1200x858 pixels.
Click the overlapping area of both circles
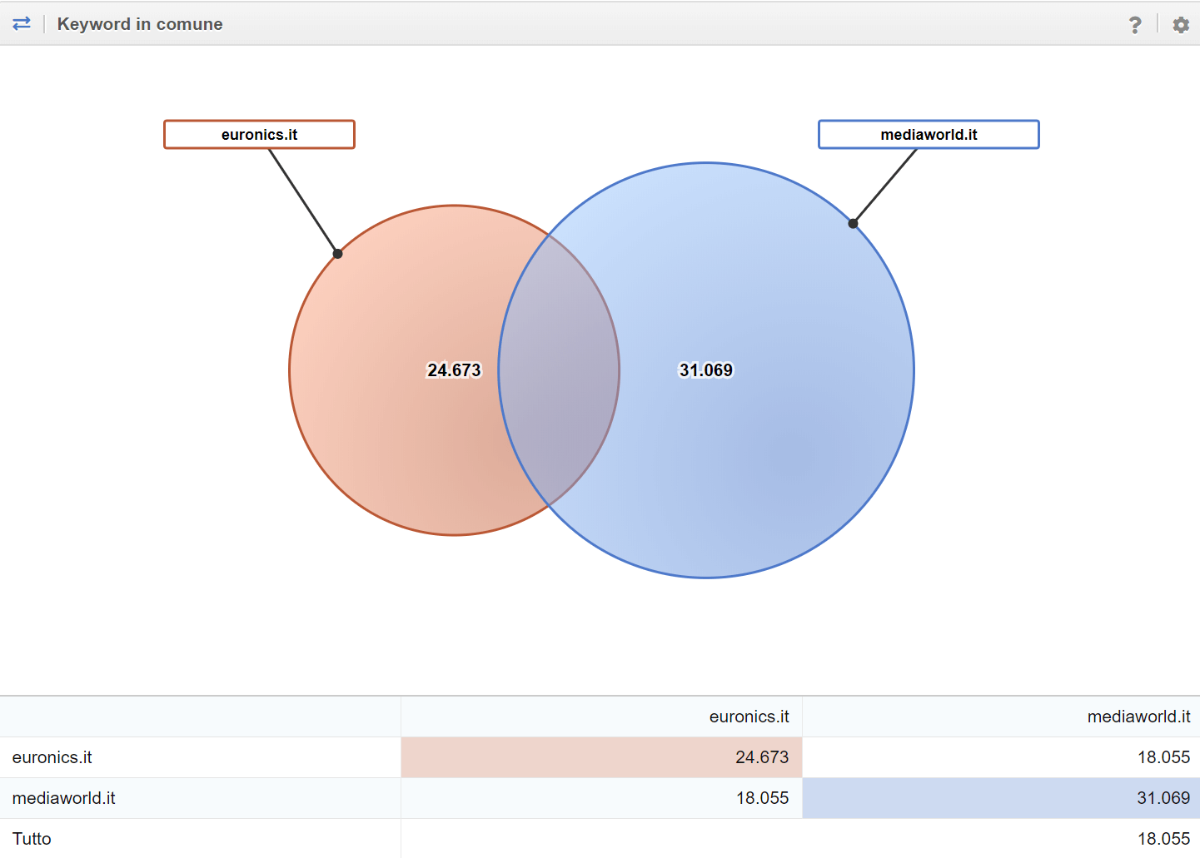point(559,370)
